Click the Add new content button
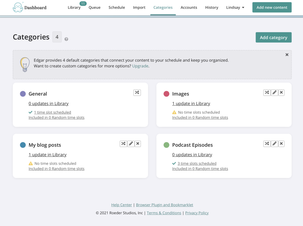Image resolution: width=303 pixels, height=226 pixels. point(272,7)
